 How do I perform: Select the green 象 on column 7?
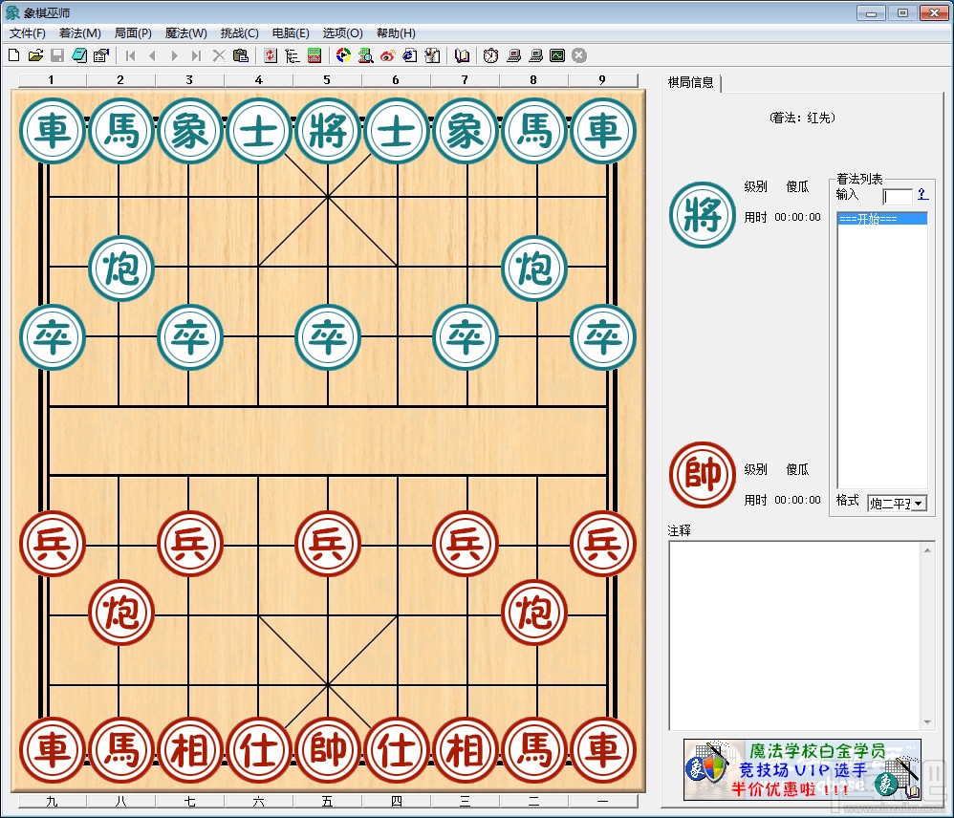(466, 130)
